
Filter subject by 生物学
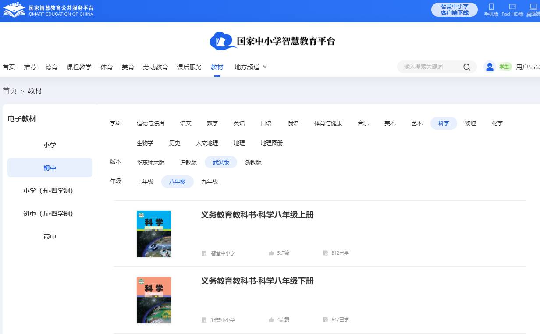(x=145, y=143)
